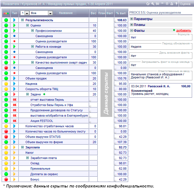This screenshot has height=190, width=194.
Task: Collapse the Результативность tree node
Action: pyautogui.click(x=22, y=20)
